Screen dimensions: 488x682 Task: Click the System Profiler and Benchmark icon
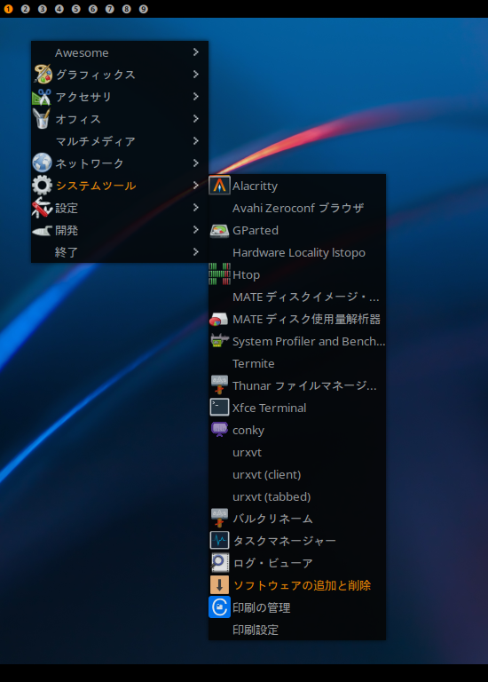(x=219, y=341)
